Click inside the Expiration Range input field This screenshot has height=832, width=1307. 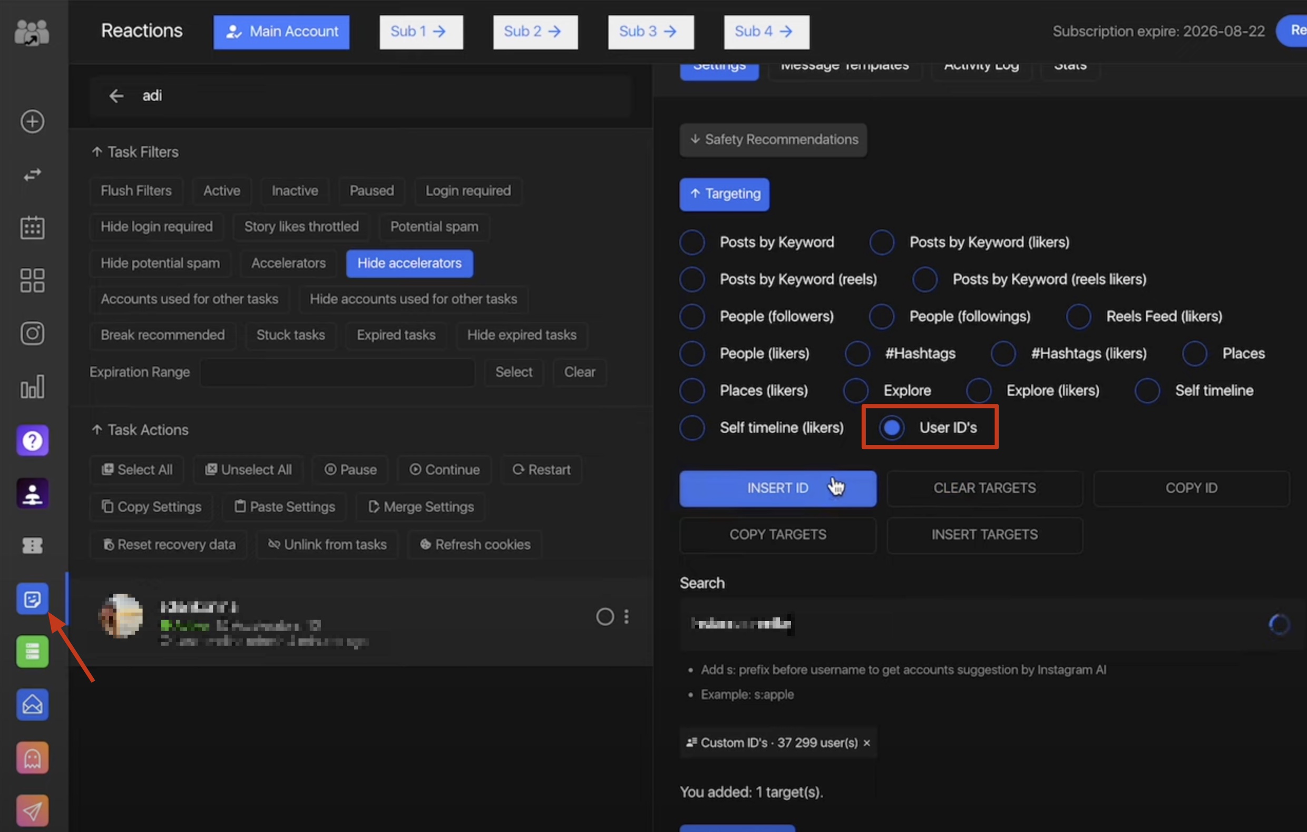click(x=337, y=373)
